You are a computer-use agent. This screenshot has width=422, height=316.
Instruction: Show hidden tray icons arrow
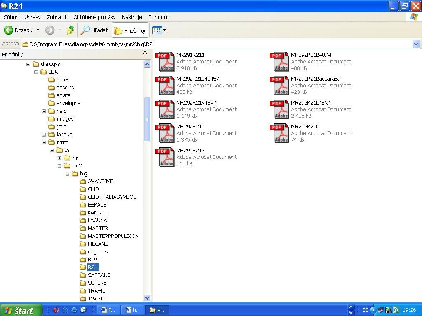[x=373, y=310]
